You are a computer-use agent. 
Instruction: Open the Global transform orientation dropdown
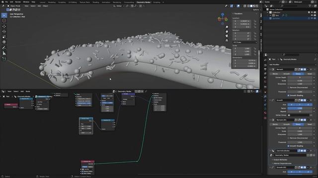119,6
